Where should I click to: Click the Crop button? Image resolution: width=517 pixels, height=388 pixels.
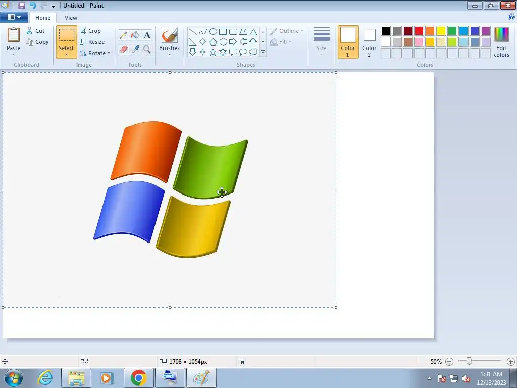(x=90, y=31)
